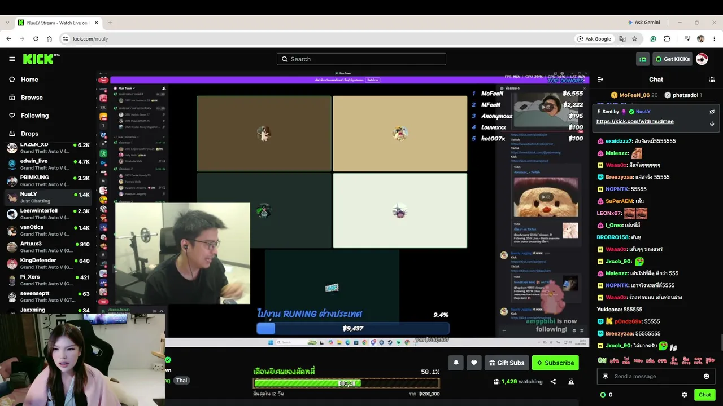Click the 1,429 watching viewer count
723x406 pixels.
tap(518, 382)
